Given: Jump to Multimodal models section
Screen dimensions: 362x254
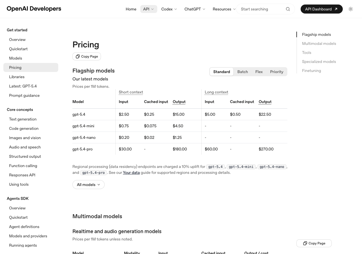Looking at the screenshot, I should [x=319, y=43].
